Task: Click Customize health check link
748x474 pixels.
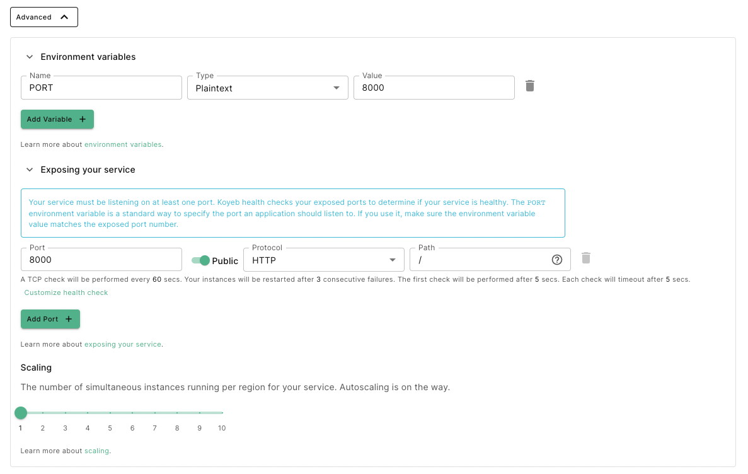Action: 66,292
